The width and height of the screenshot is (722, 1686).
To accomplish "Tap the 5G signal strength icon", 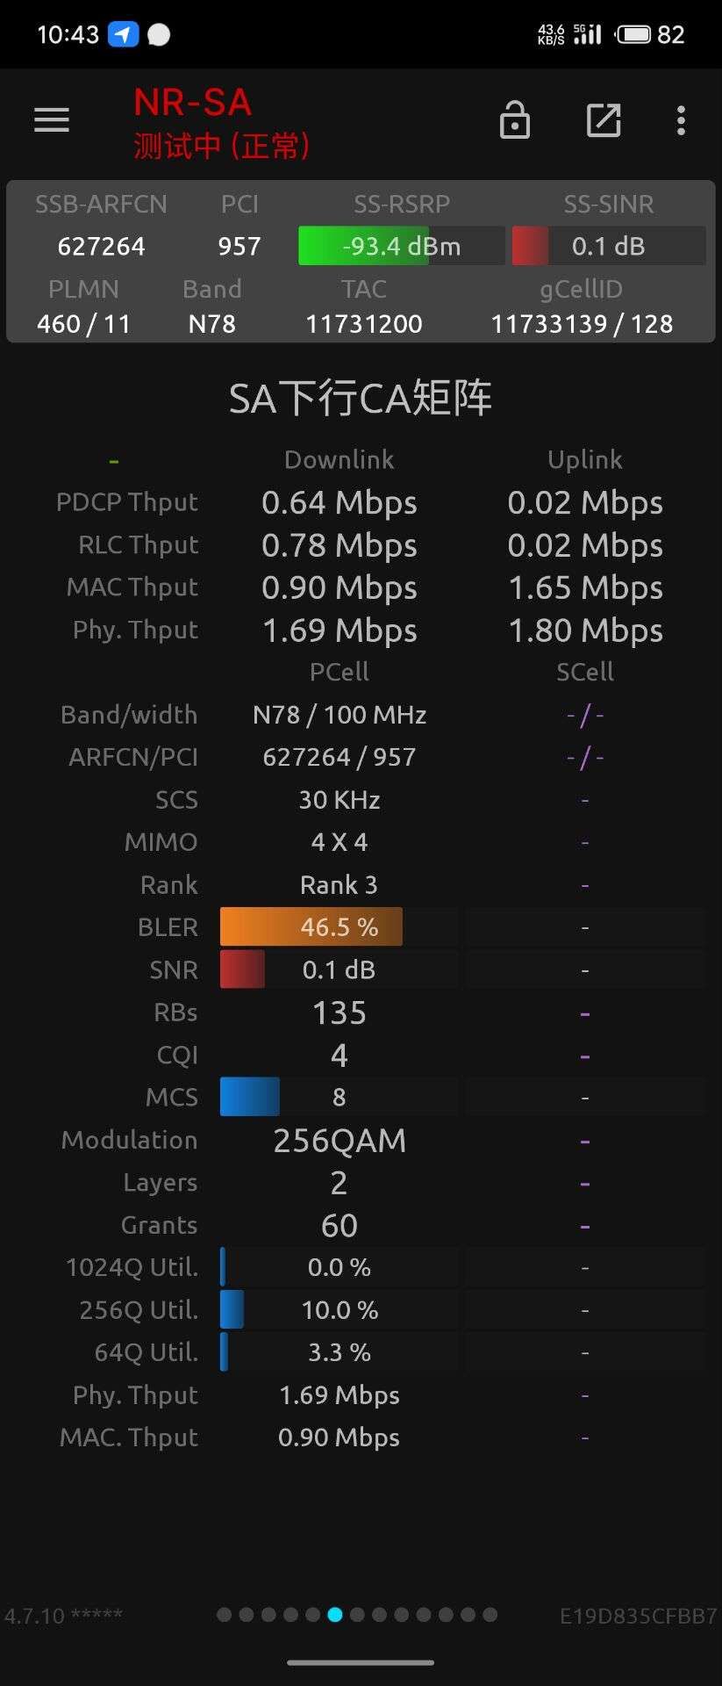I will click(x=588, y=34).
